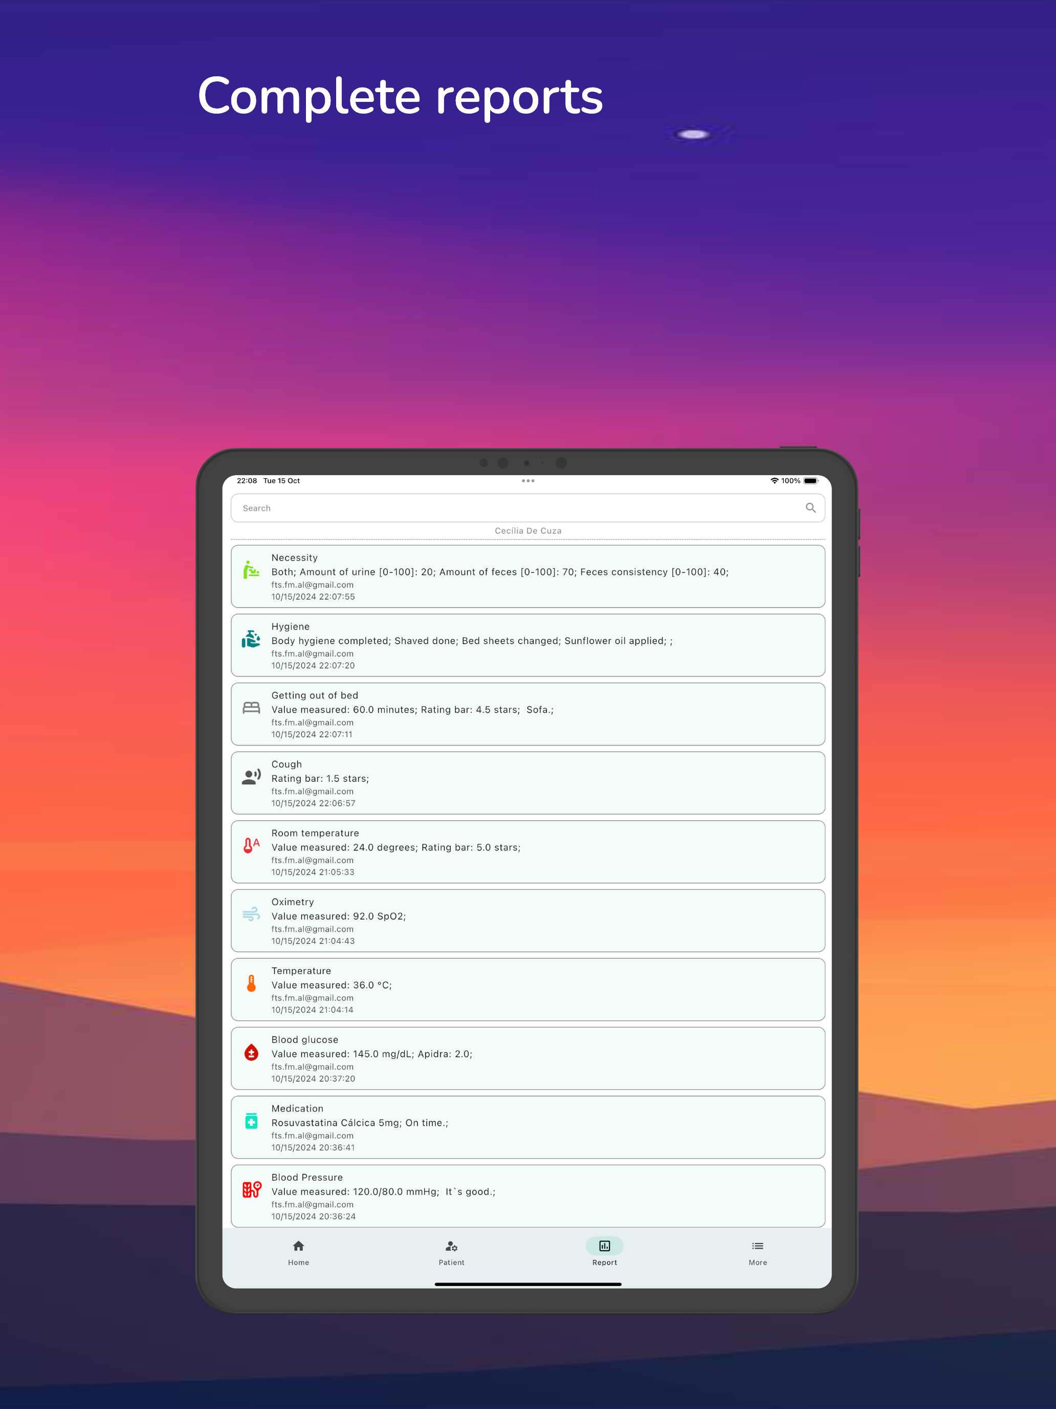This screenshot has height=1409, width=1056.
Task: Focus the Search input field
Action: click(x=527, y=508)
